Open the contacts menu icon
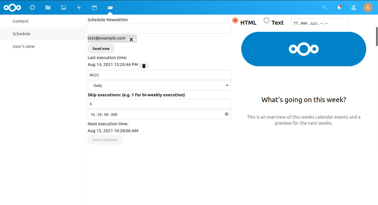Screen dimensions: 378x205 tap(354, 7)
